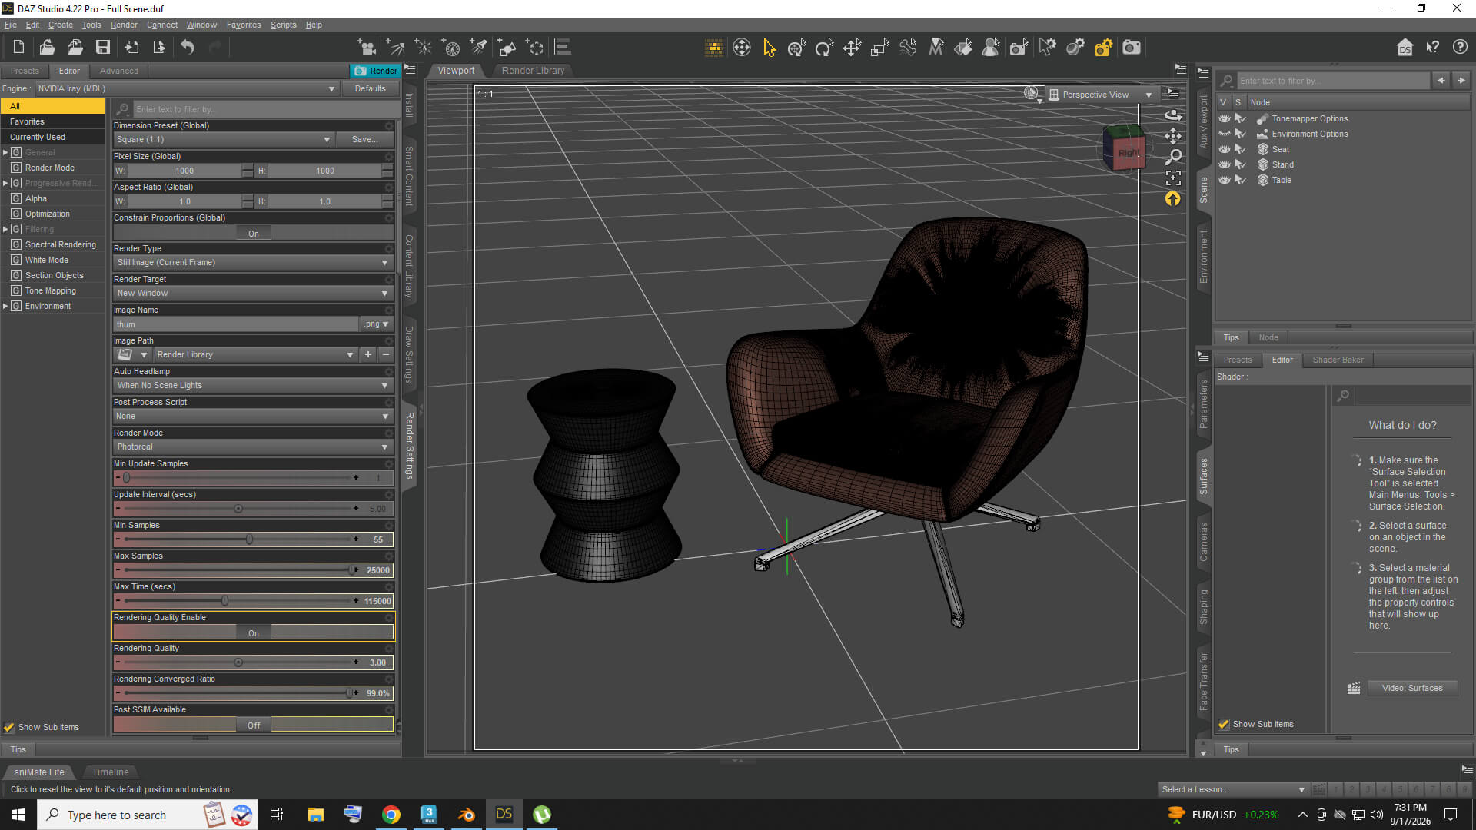Uncheck Show Sub Items in Render Settings
The image size is (1476, 830).
tap(9, 727)
